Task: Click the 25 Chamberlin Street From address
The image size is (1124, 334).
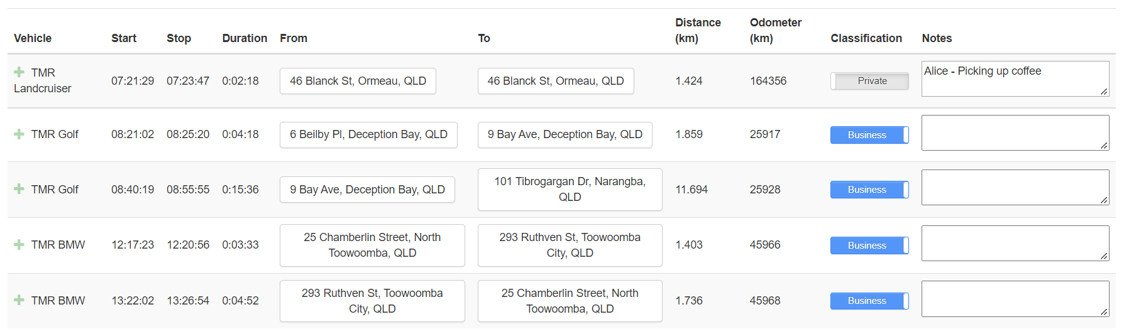Action: point(372,245)
